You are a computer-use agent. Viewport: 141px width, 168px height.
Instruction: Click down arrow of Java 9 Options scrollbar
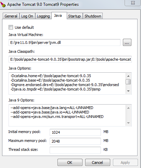pos(128,123)
